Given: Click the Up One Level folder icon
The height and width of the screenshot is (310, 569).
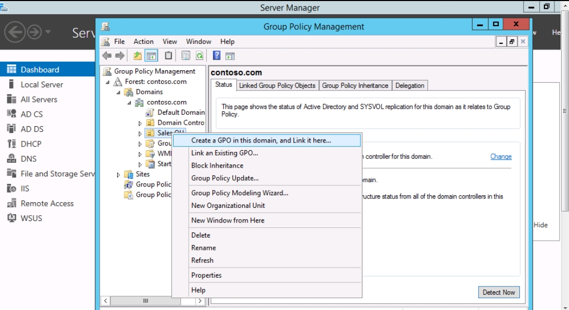Looking at the screenshot, I should click(138, 56).
